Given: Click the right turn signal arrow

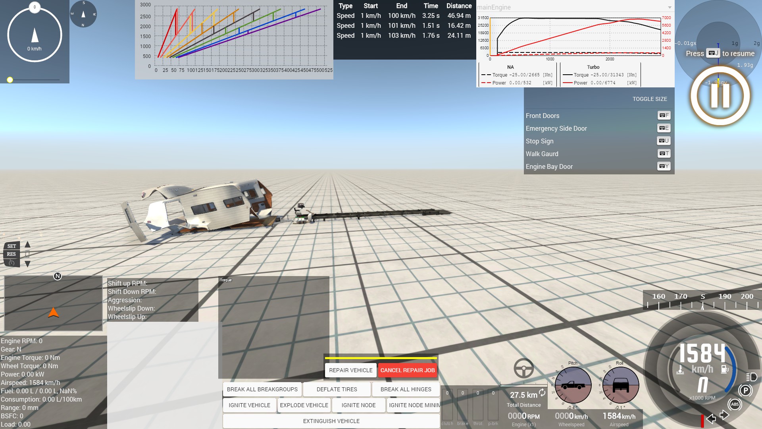Looking at the screenshot, I should (724, 415).
